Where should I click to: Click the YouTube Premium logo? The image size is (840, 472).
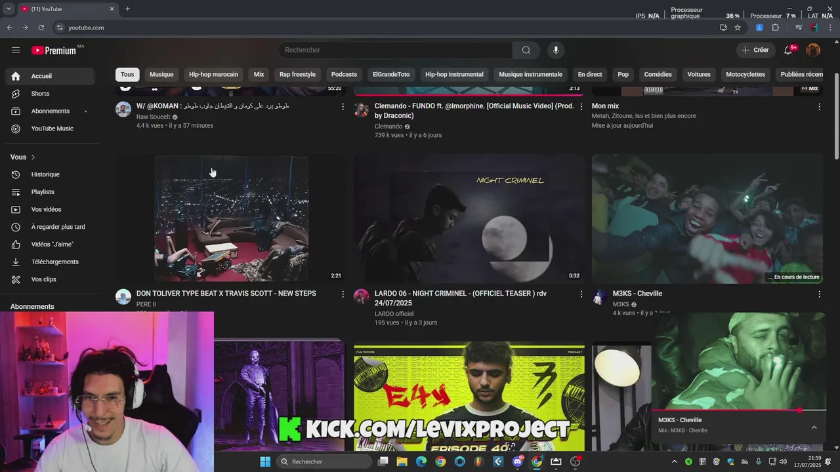point(54,50)
